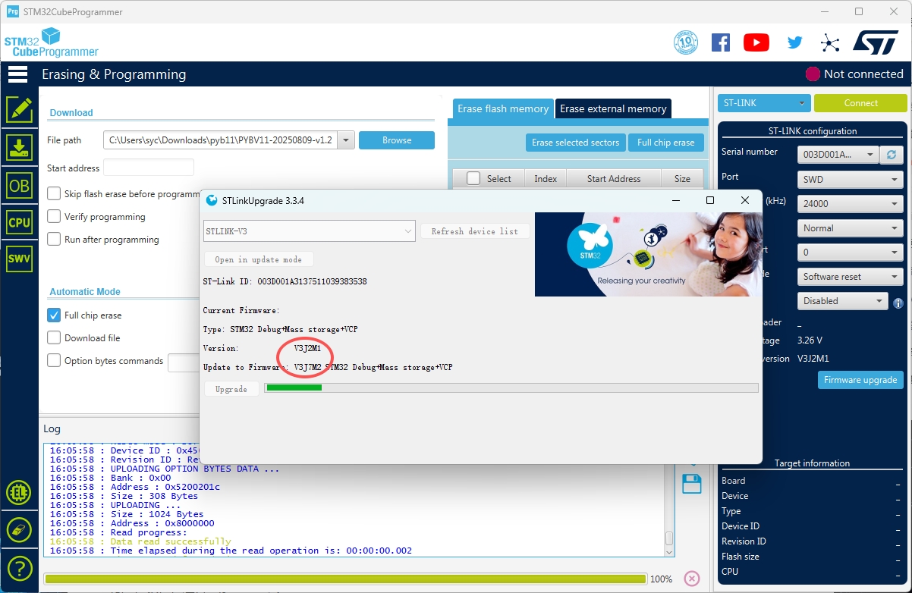Uncheck Full chip erase in Automatic Mode

54,315
